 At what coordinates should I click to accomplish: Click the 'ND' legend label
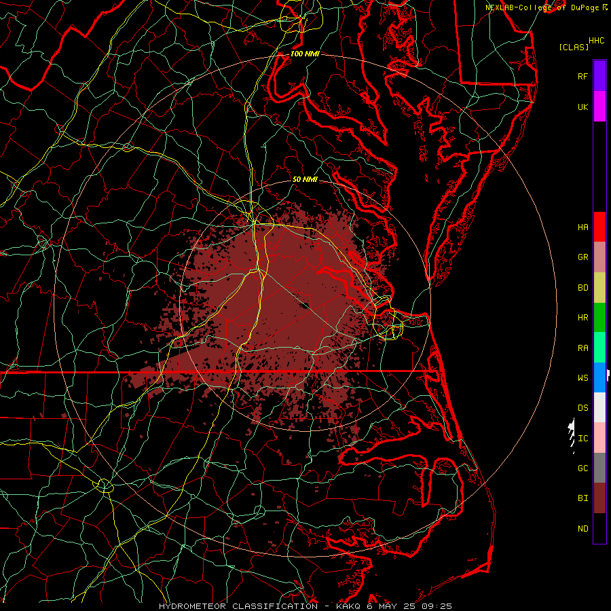(x=582, y=529)
